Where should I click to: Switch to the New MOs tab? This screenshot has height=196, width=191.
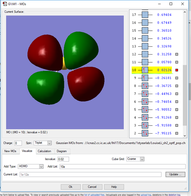10,151
